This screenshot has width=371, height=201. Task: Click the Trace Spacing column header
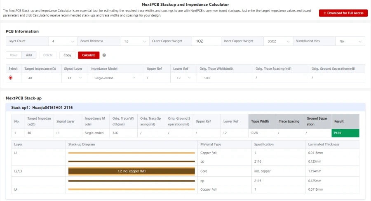(290, 121)
